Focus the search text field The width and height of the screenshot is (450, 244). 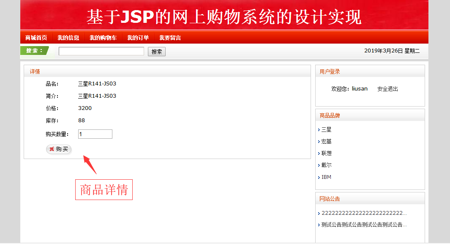[101, 51]
